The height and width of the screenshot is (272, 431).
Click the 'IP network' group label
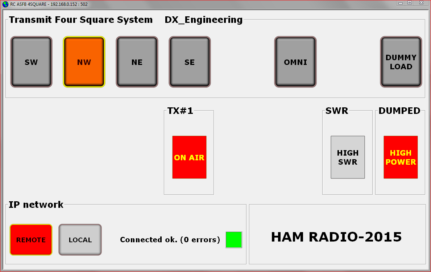(36, 205)
